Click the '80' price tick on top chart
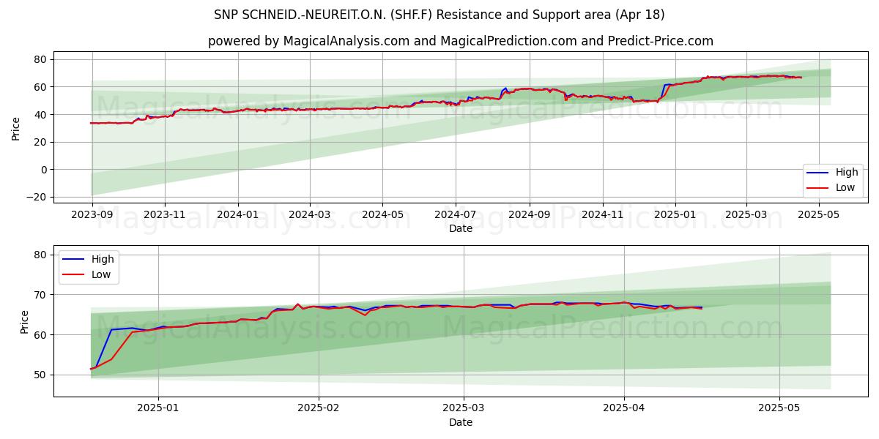 click(41, 59)
